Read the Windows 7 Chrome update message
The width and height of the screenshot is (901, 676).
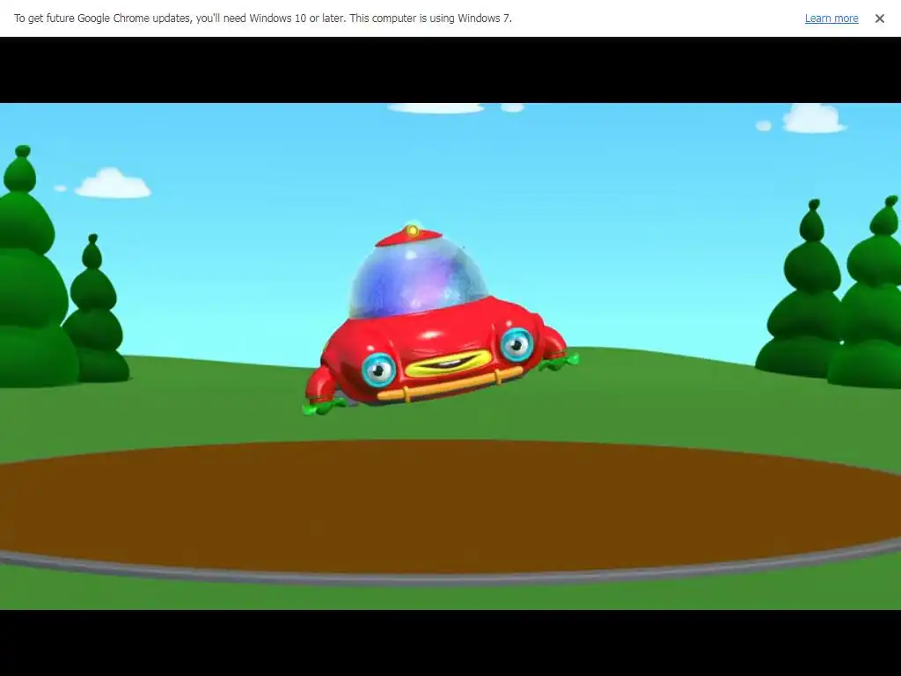pos(262,18)
